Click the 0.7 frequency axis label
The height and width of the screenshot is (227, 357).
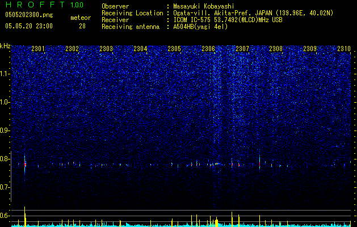pos(5,187)
